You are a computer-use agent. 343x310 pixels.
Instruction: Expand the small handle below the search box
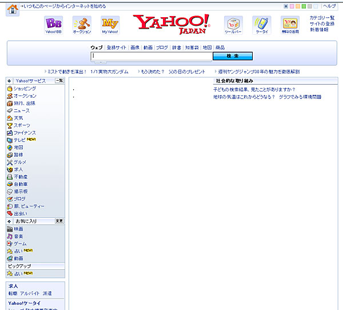click(x=101, y=62)
